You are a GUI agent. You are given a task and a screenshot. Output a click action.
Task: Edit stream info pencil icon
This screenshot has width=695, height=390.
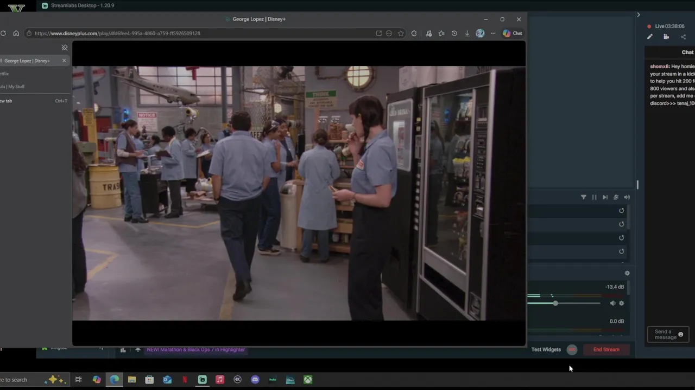pyautogui.click(x=650, y=37)
